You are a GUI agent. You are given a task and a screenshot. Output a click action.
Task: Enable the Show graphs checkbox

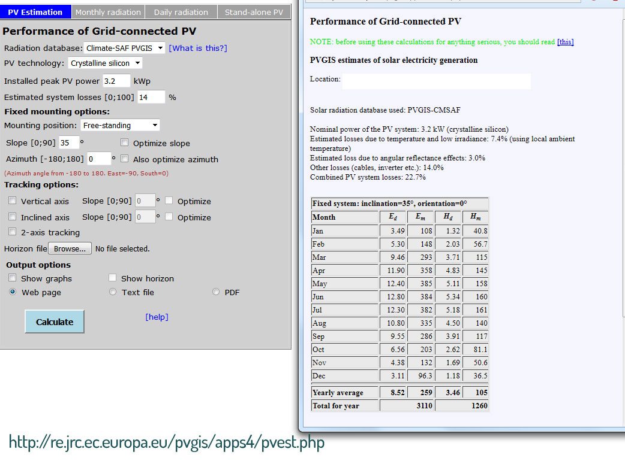point(13,278)
